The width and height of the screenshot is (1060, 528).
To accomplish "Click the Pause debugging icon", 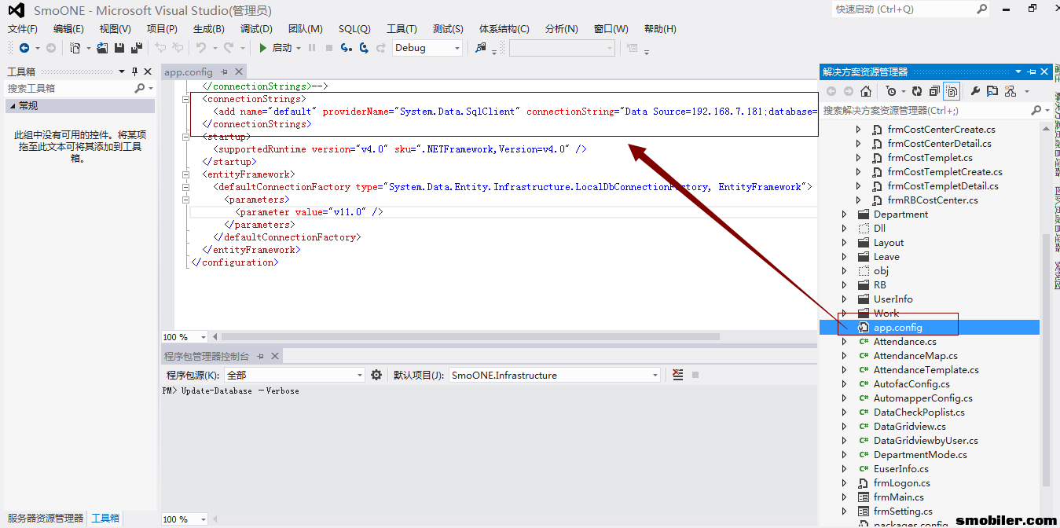I will pyautogui.click(x=312, y=48).
